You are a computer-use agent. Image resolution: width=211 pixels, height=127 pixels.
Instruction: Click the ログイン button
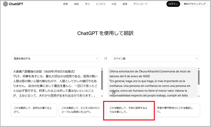173,4
